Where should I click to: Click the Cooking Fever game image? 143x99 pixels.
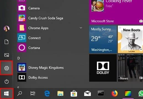97,6
